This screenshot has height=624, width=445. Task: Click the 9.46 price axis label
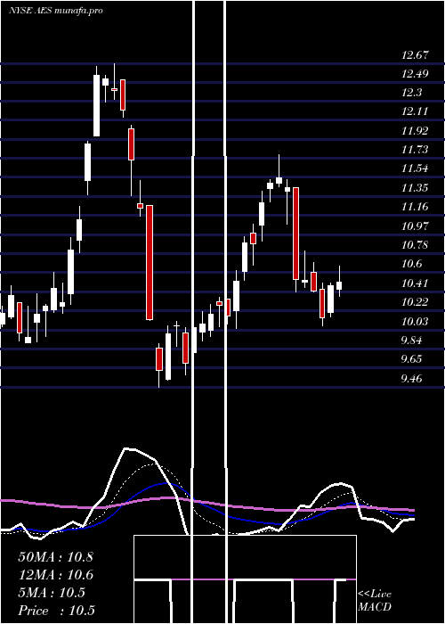coord(411,379)
